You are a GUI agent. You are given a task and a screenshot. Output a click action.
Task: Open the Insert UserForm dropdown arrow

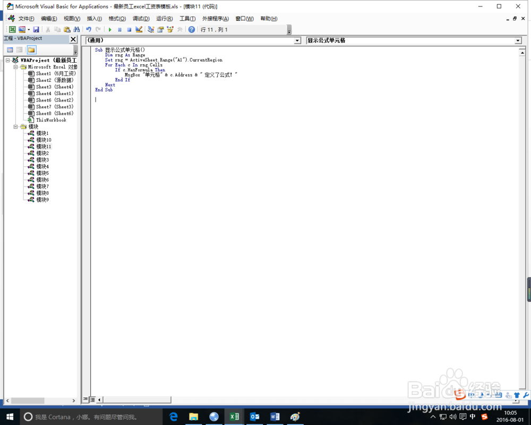[x=29, y=30]
